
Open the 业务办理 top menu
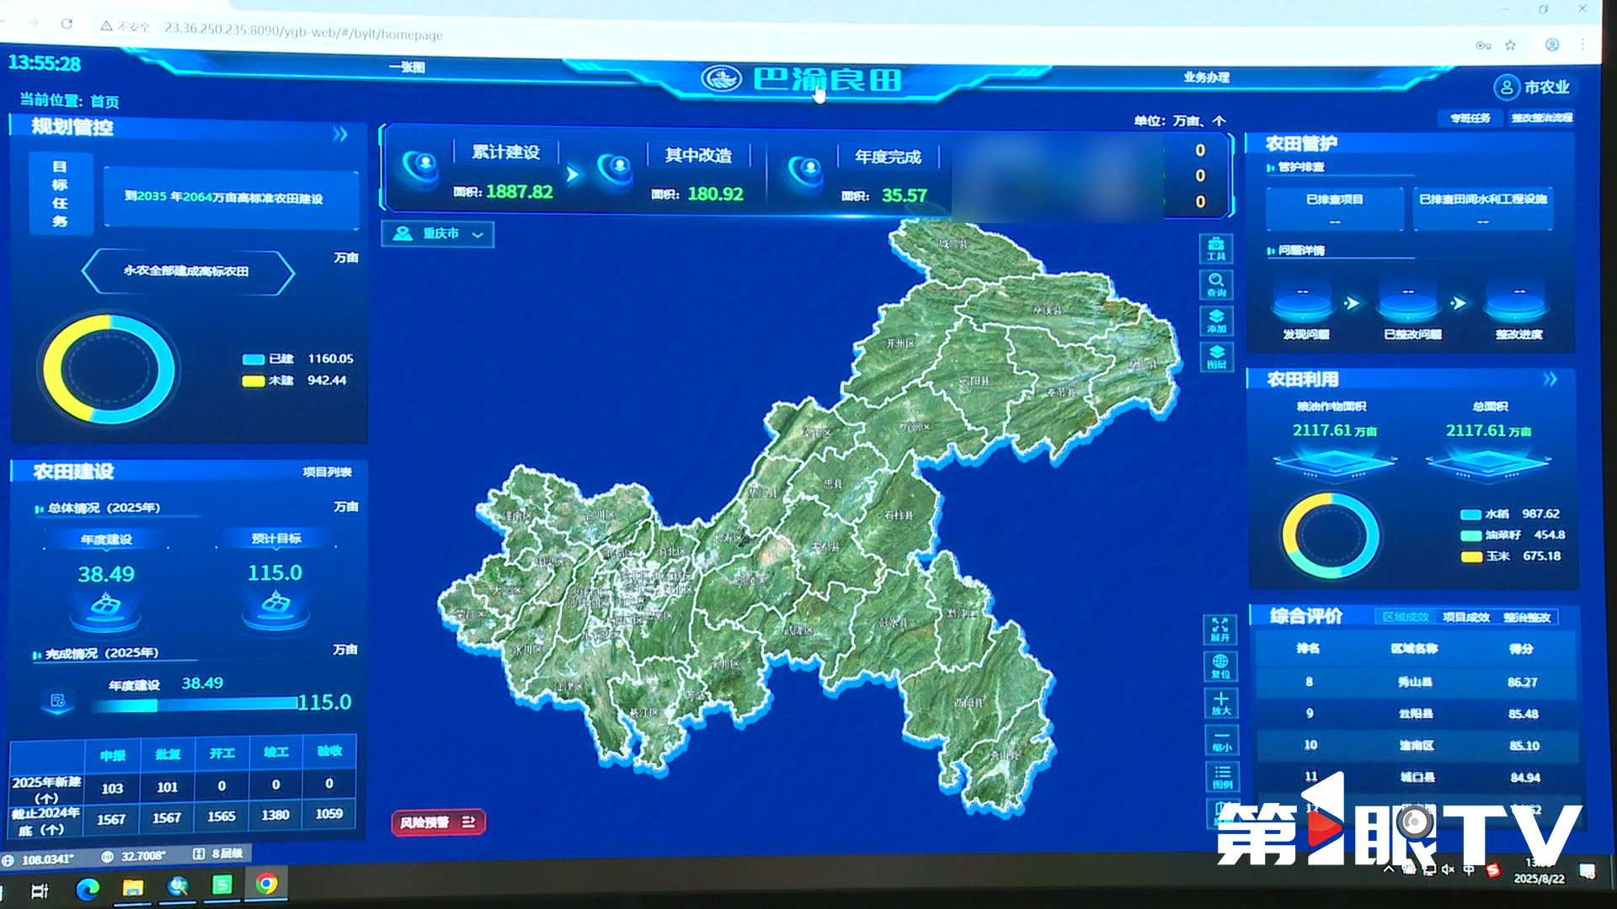pos(1206,77)
